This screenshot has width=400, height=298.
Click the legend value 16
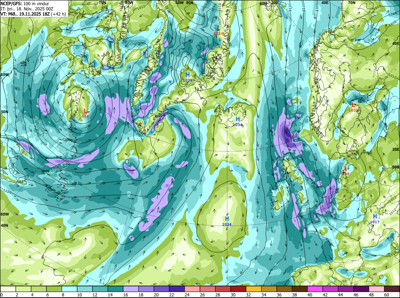(x=126, y=295)
